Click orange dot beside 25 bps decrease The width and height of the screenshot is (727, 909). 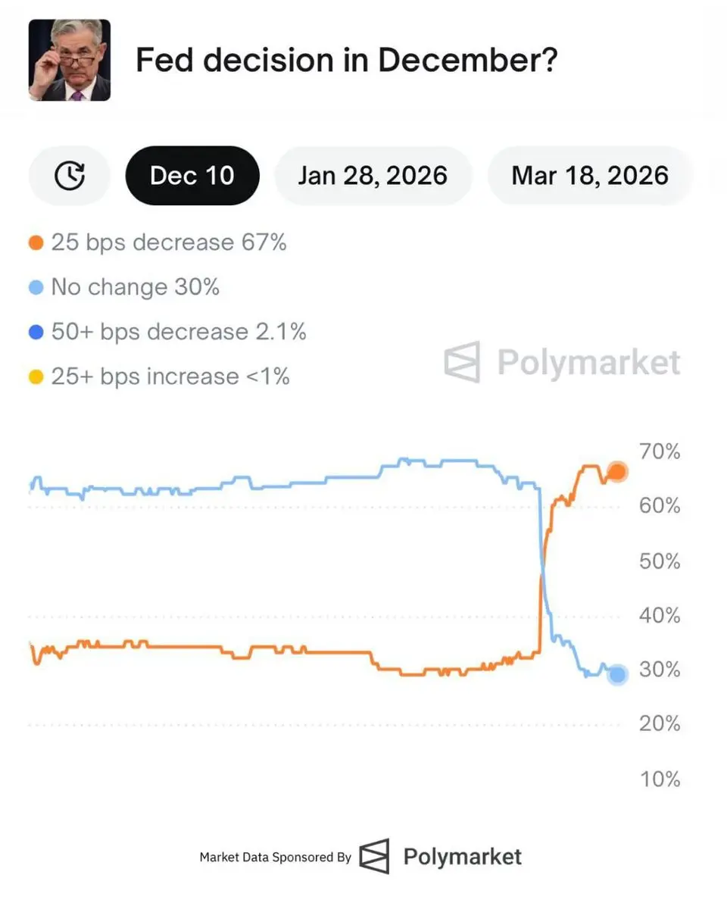pos(36,244)
